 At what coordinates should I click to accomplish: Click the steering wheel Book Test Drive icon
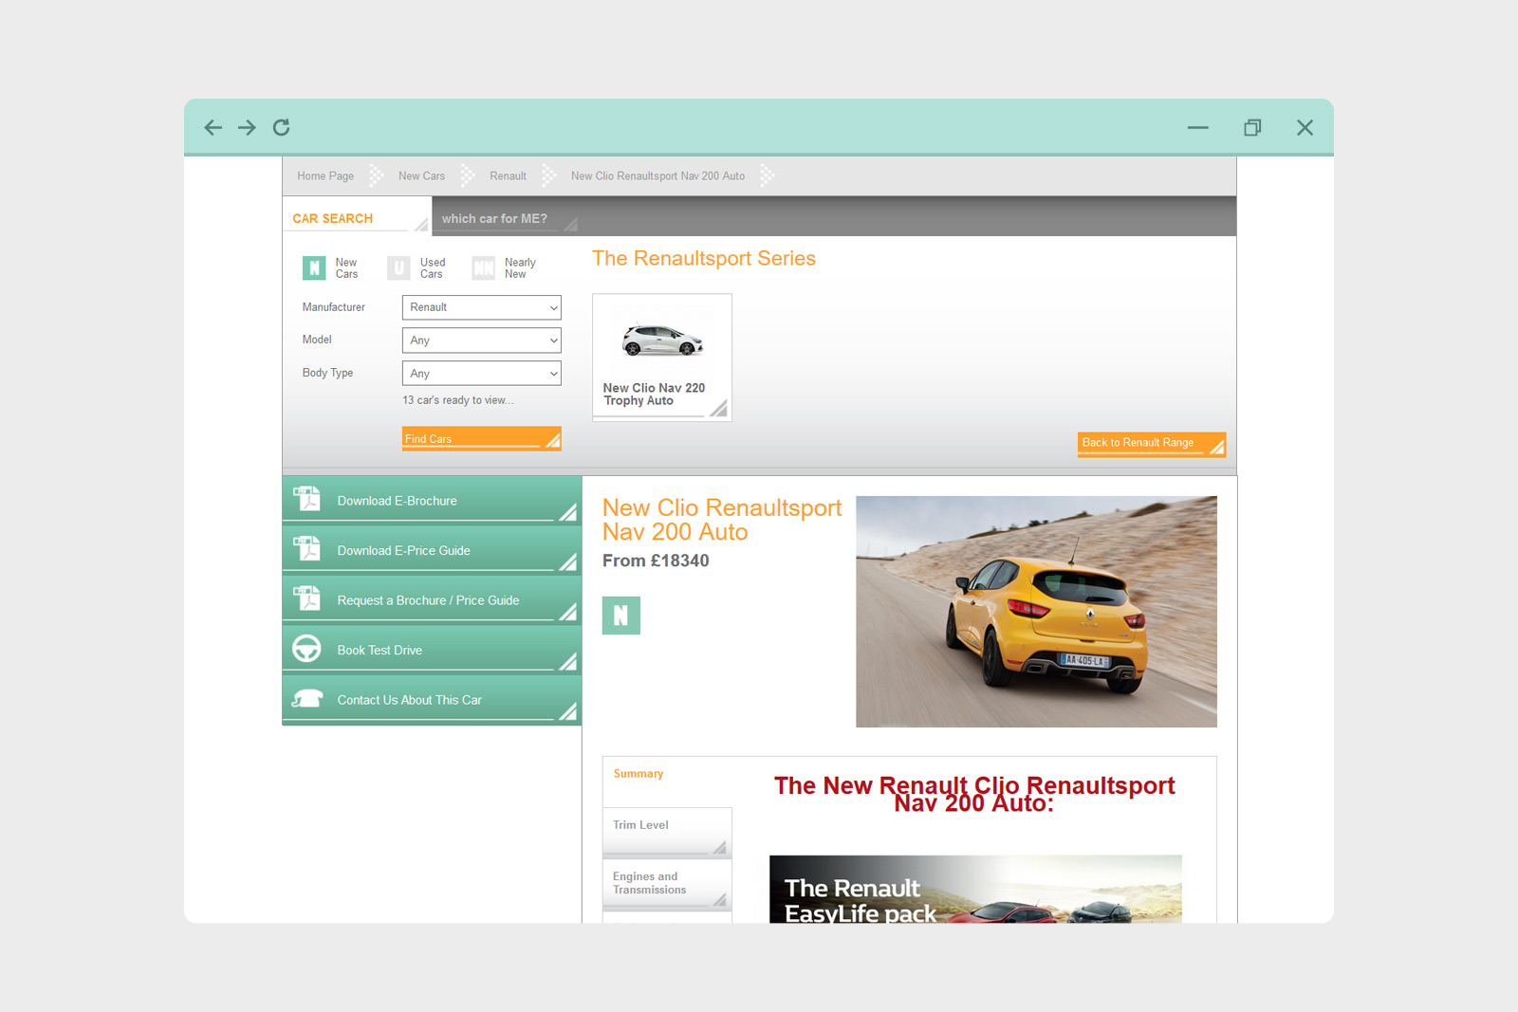coord(306,649)
